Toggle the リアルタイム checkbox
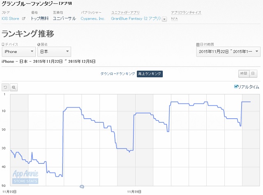 (236, 87)
